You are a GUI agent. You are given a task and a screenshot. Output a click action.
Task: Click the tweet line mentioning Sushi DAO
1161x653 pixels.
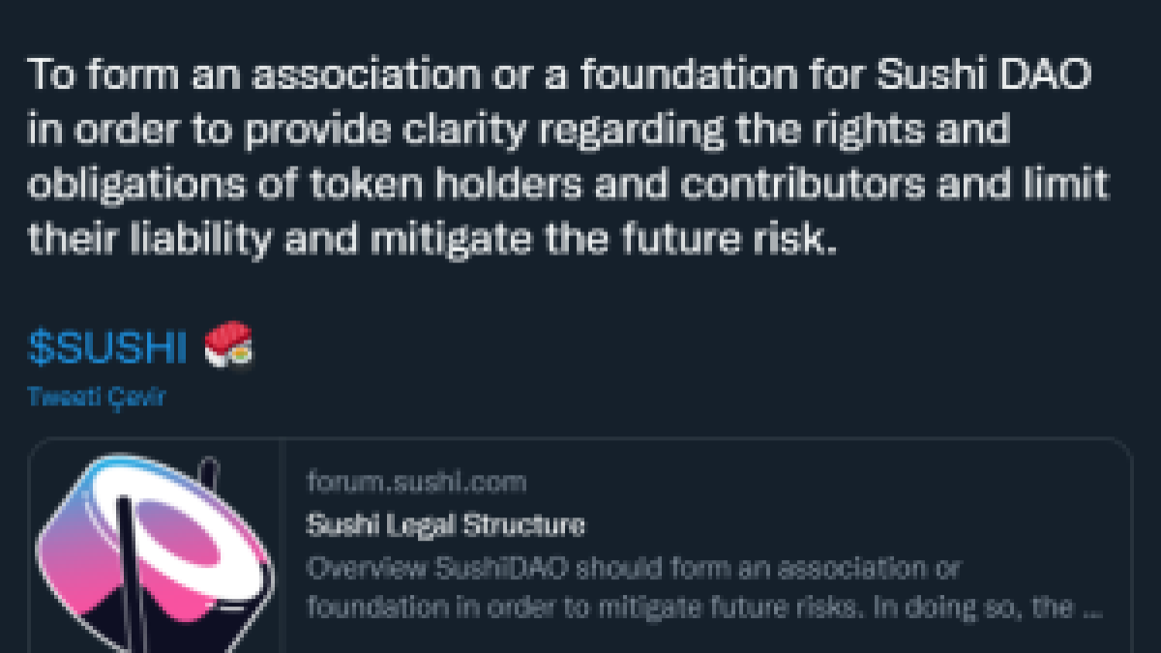click(559, 74)
